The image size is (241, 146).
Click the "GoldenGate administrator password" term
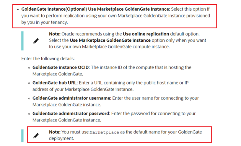tap(71, 113)
